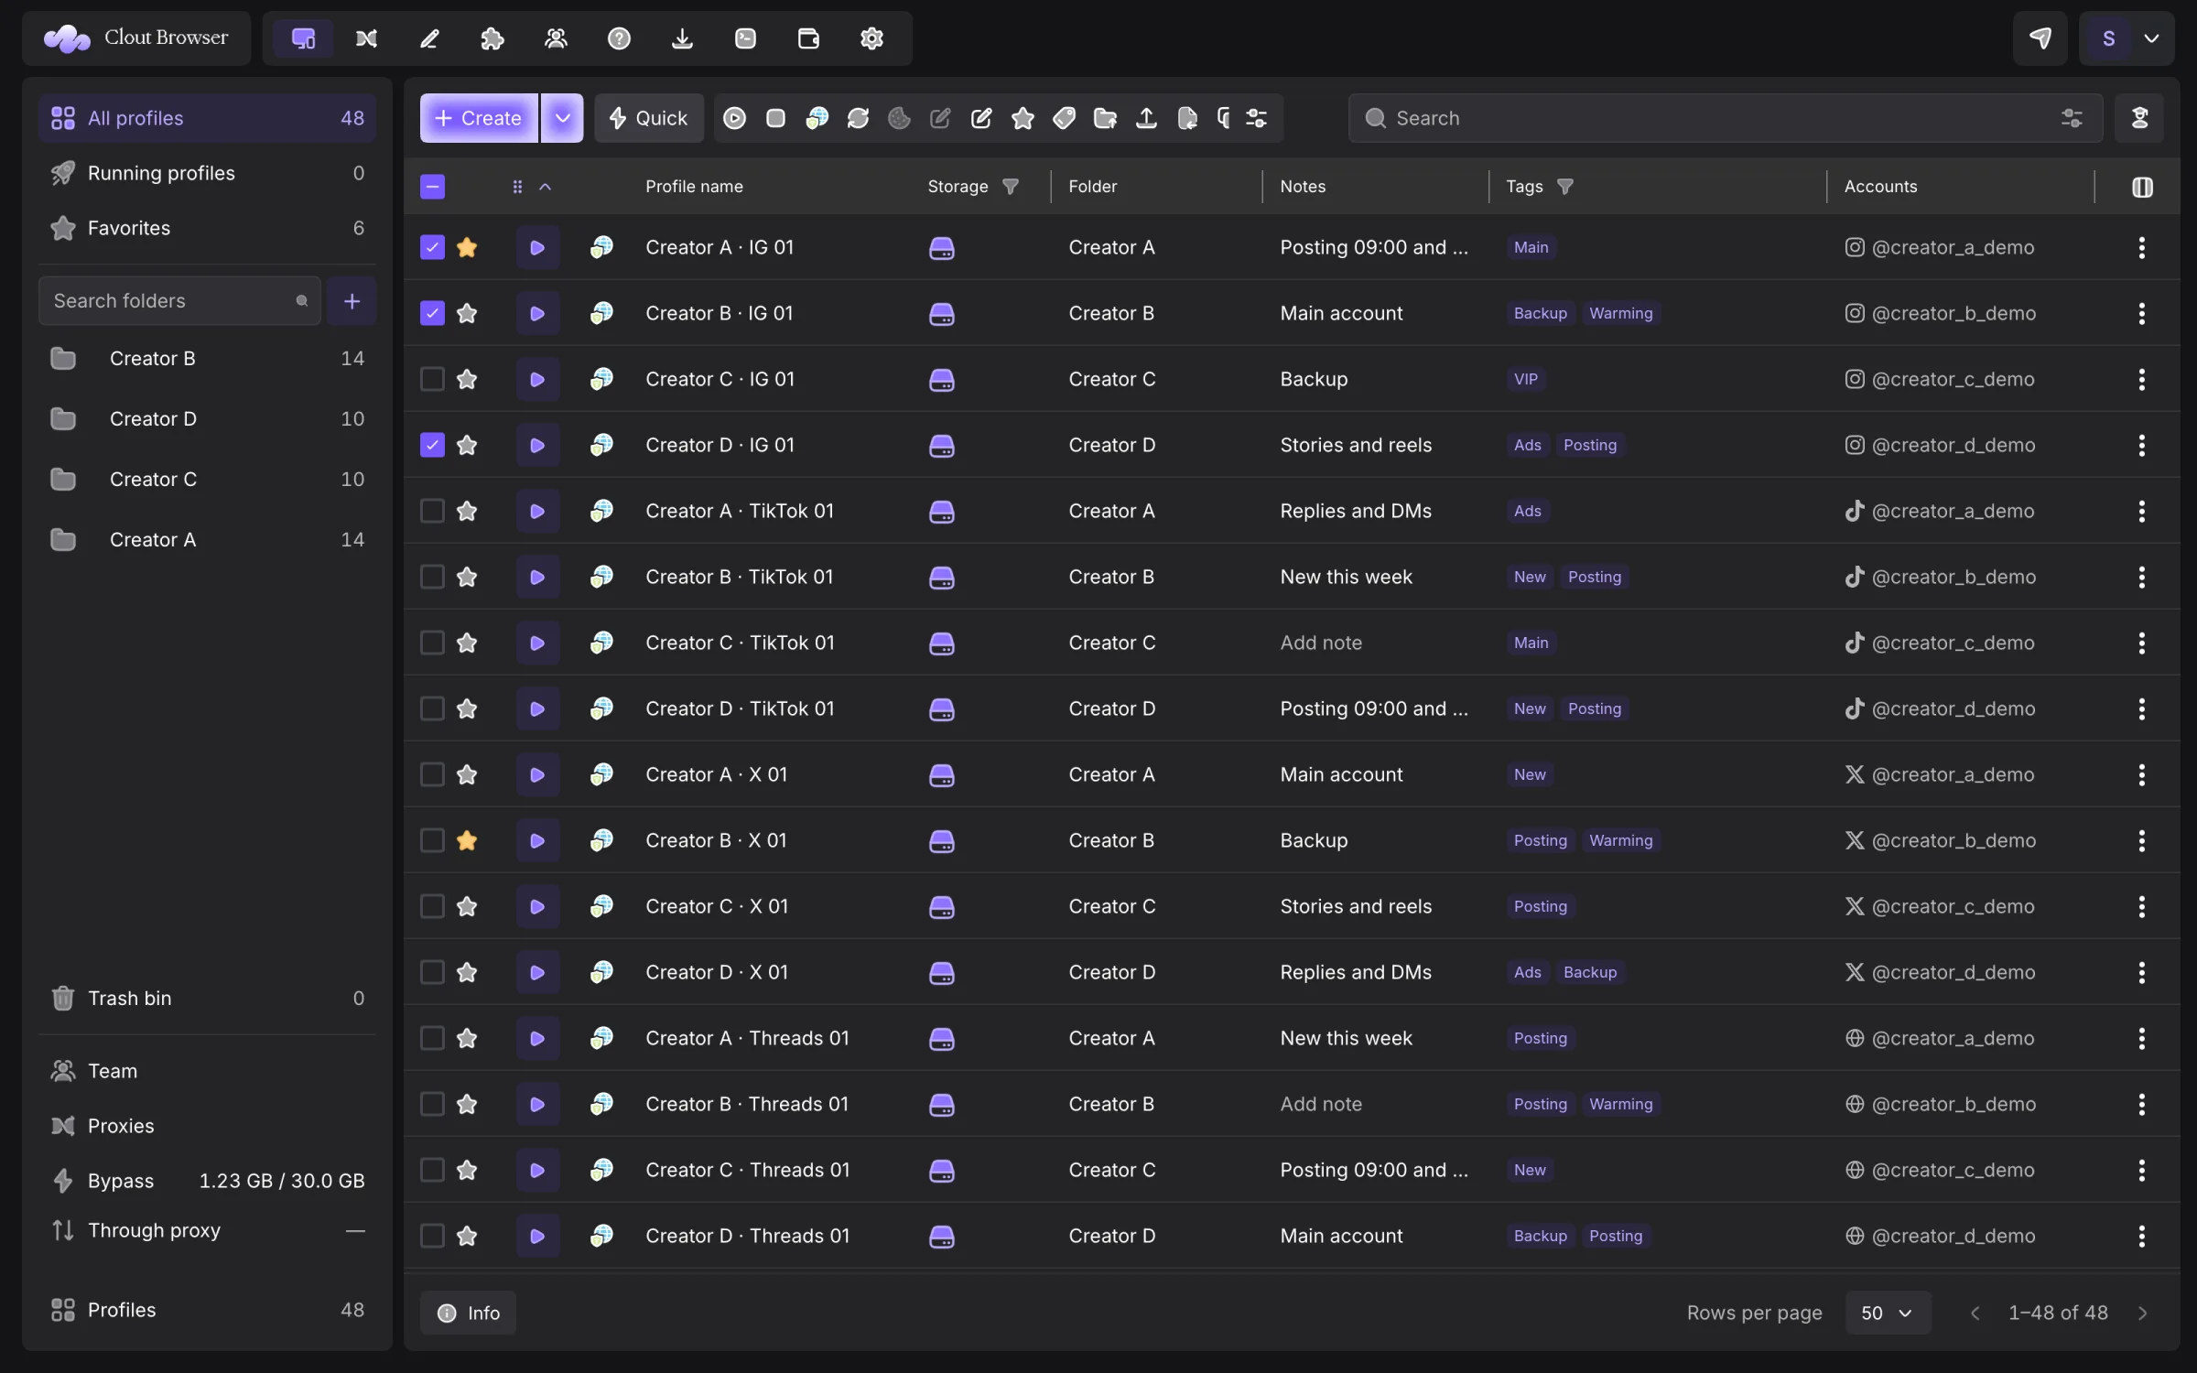Viewport: 2197px width, 1373px height.
Task: Open Running profiles in sidebar
Action: click(x=208, y=173)
